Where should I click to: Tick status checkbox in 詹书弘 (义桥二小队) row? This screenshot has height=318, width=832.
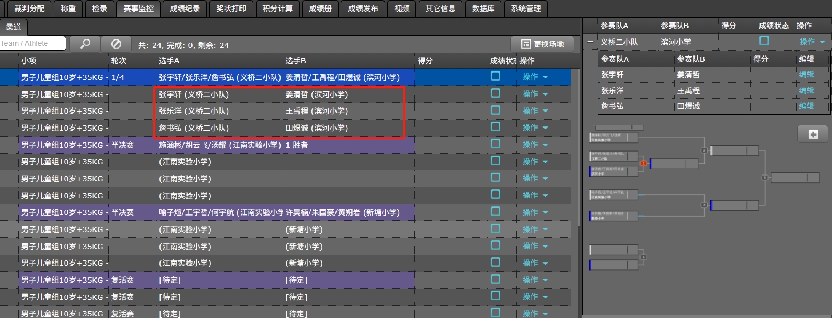[x=495, y=127]
